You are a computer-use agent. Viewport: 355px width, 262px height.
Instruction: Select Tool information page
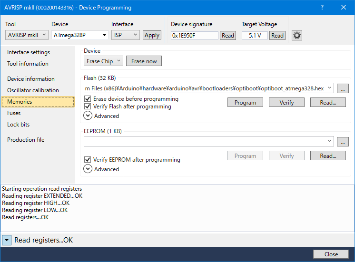(x=28, y=64)
